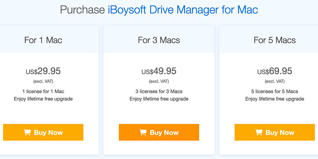
Task: Click the cart icon on the rightmost Buy Now button
Action: click(x=259, y=132)
